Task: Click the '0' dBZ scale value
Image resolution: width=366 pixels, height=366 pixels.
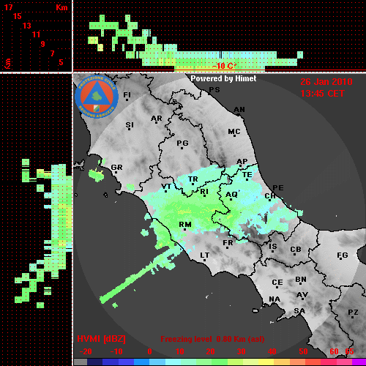Action: pyautogui.click(x=149, y=351)
